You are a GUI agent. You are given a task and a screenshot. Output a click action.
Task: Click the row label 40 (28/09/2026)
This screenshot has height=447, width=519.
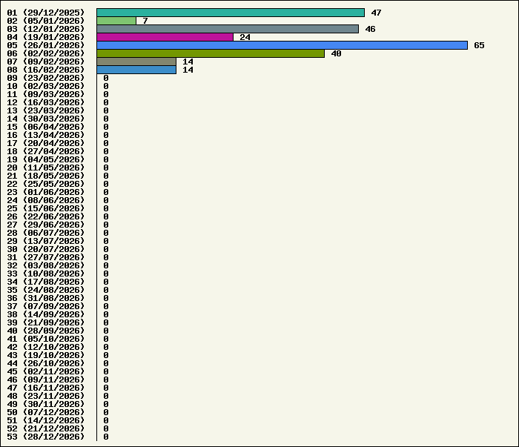46,331
